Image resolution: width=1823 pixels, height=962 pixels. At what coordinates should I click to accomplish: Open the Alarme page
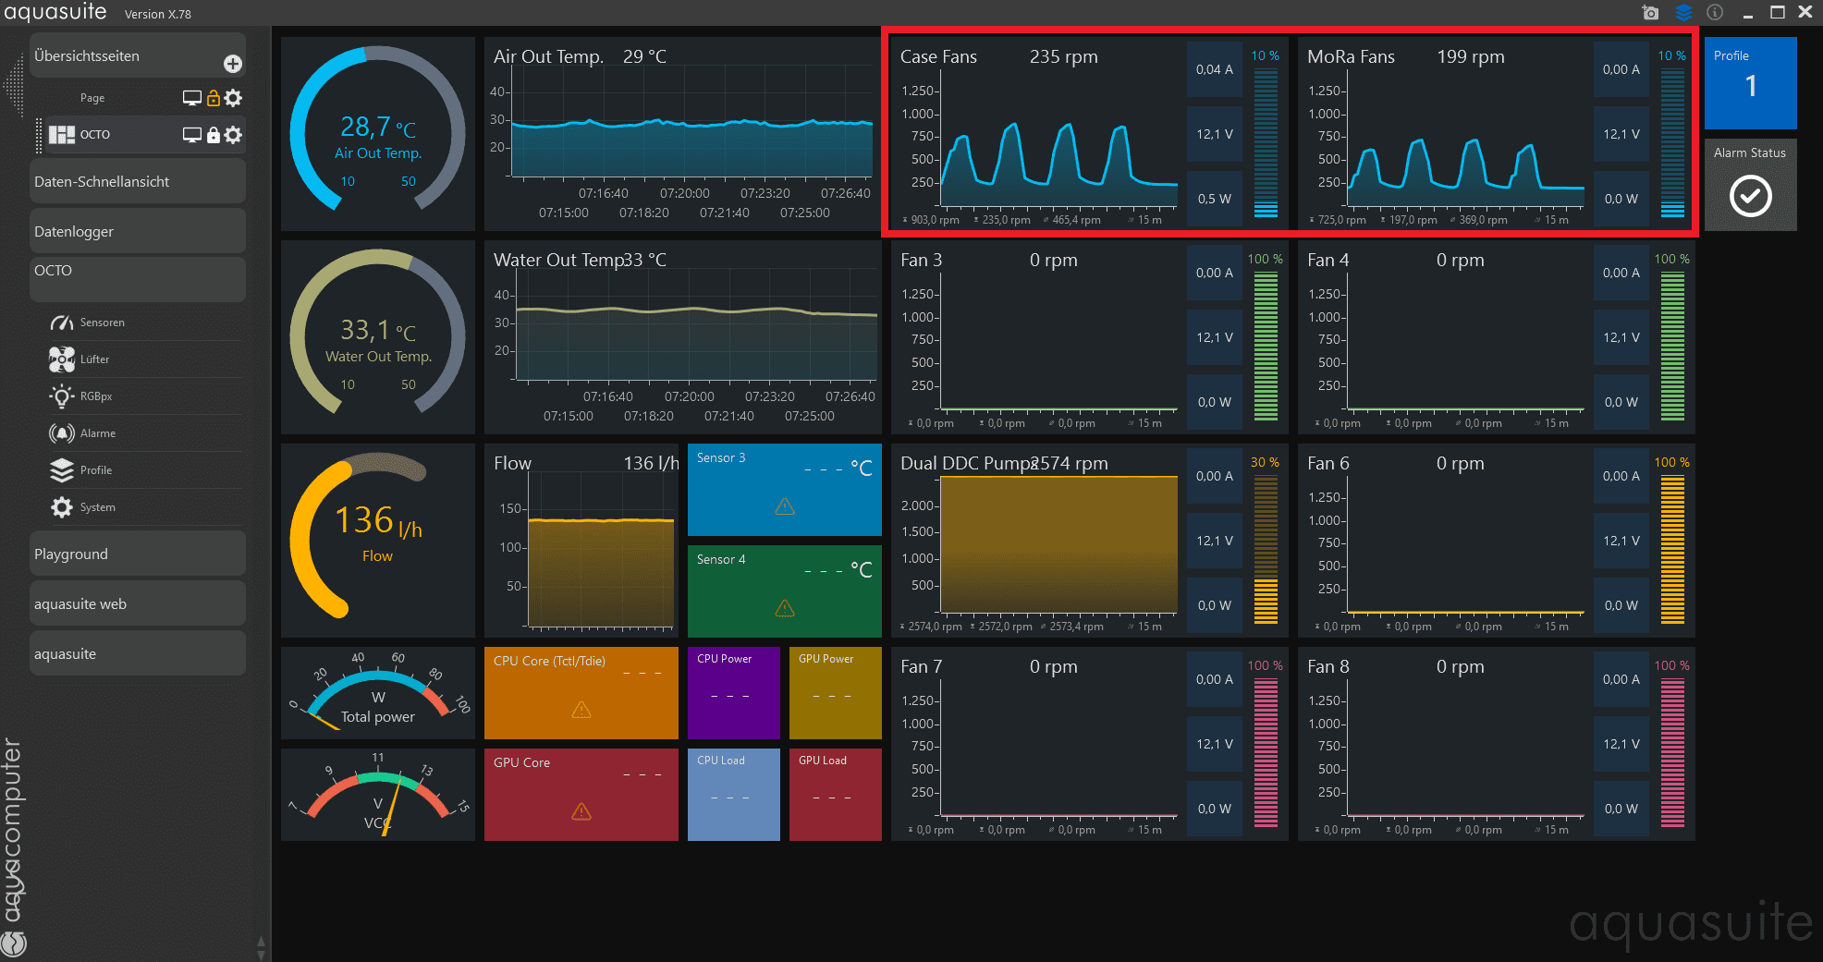pos(145,433)
